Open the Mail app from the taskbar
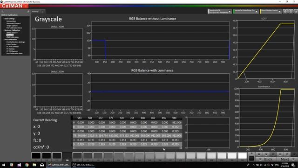298x168 pixels. [x=42, y=165]
